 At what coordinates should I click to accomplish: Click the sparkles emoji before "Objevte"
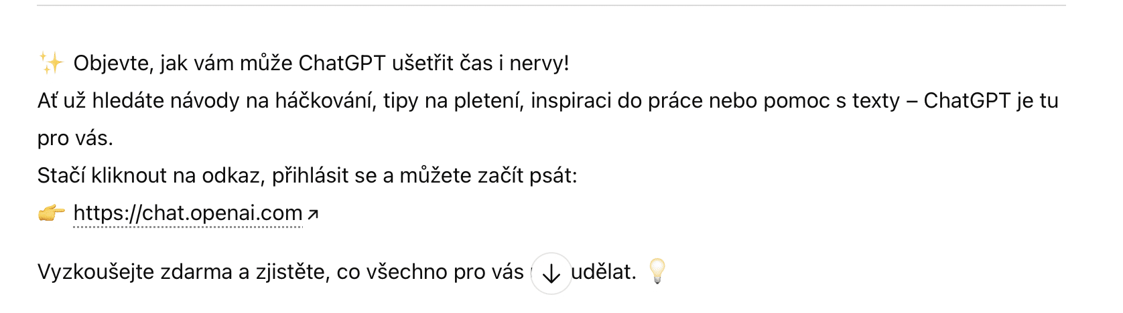tap(51, 63)
